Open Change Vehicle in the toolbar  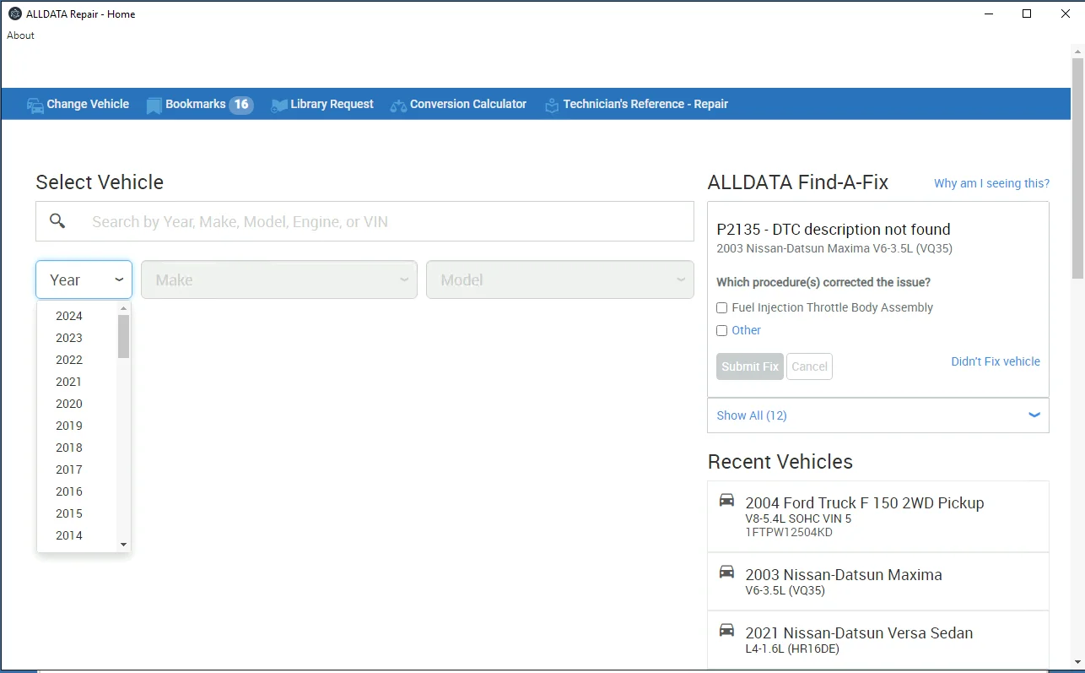(x=78, y=105)
